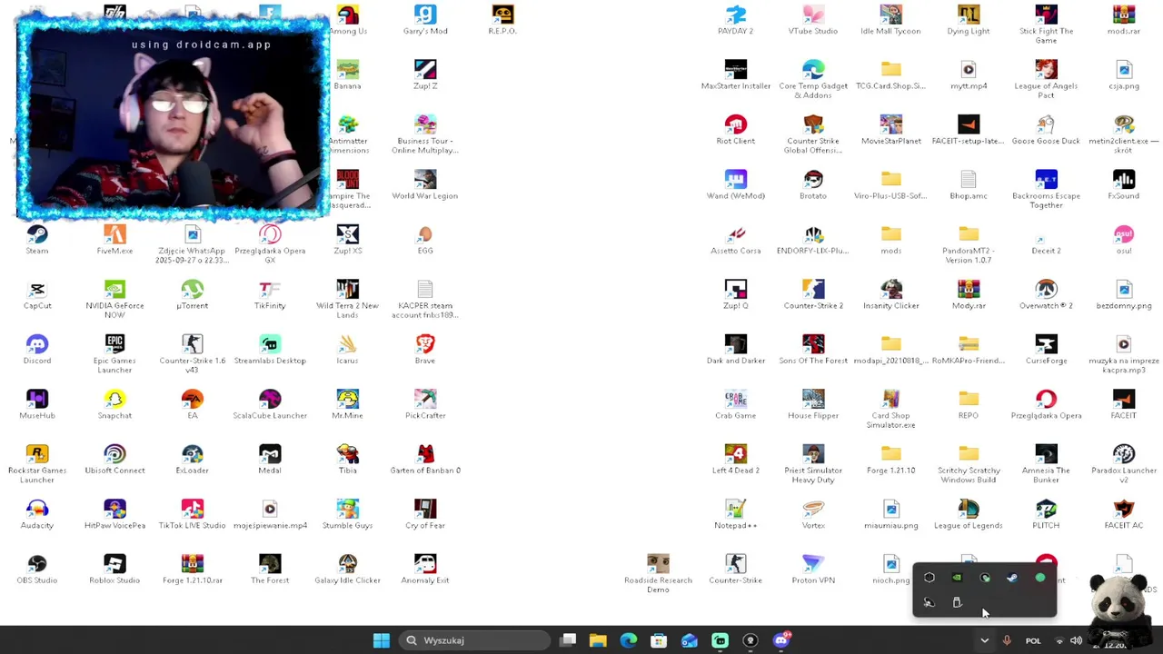This screenshot has width=1163, height=654.
Task: Click the microphone icon in the tray
Action: (x=1007, y=640)
